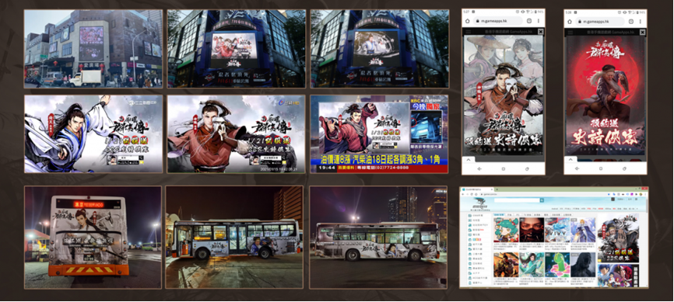Select the first highlighted tab above the article grid
674x302 pixels.
(499, 214)
